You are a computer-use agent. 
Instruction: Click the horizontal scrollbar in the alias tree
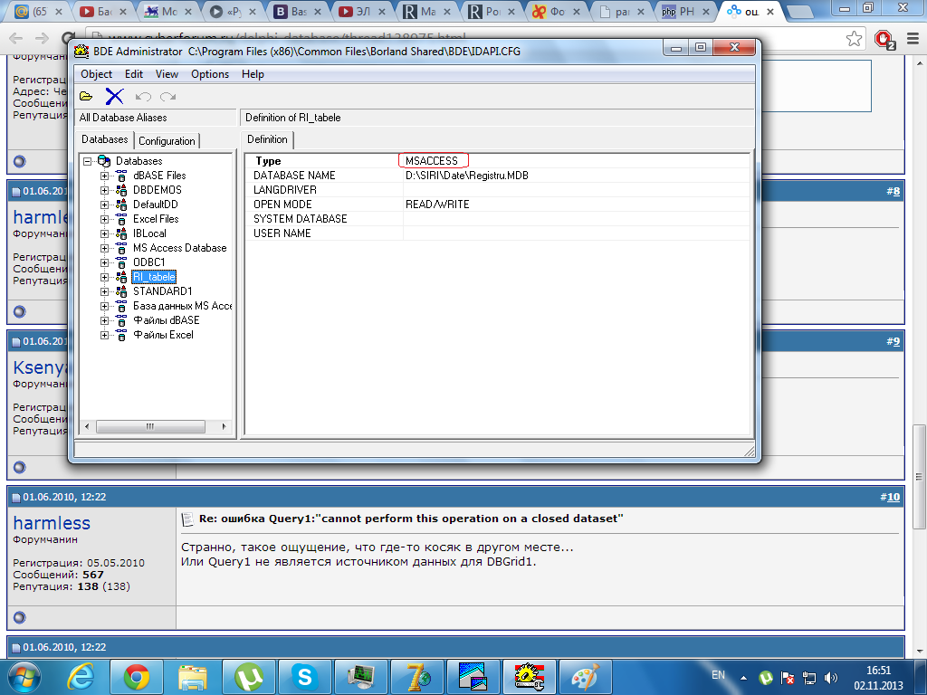[x=150, y=426]
